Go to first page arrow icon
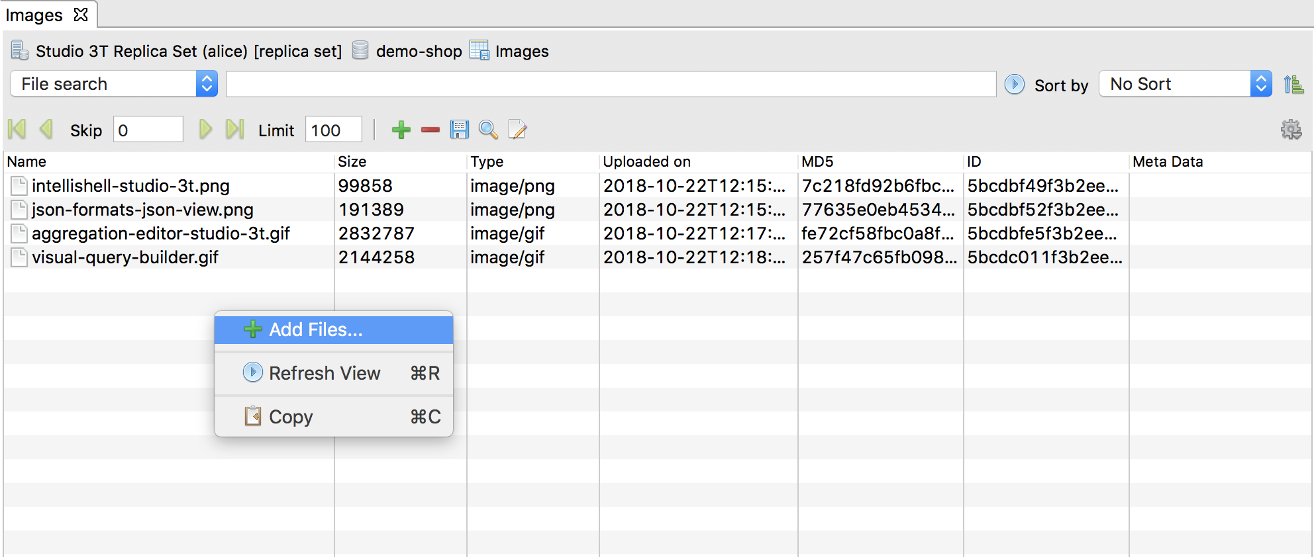 tap(17, 130)
